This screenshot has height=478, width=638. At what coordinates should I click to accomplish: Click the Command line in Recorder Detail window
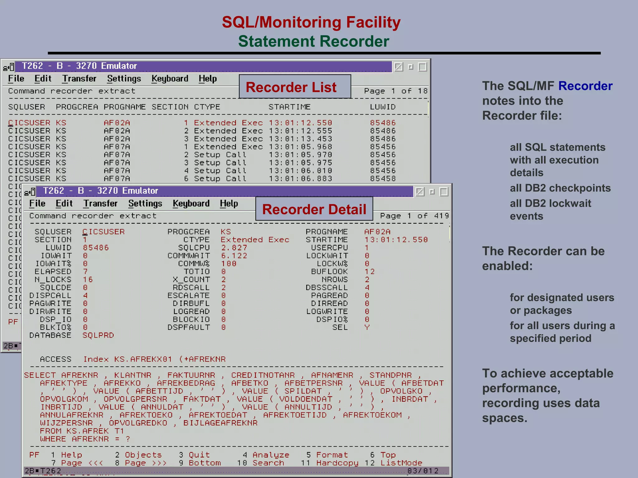(x=93, y=216)
